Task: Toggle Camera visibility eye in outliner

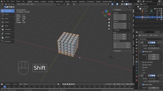Action: (x=159, y=11)
